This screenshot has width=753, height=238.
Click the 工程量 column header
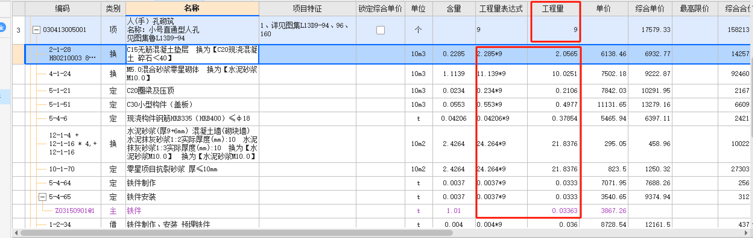tap(553, 8)
